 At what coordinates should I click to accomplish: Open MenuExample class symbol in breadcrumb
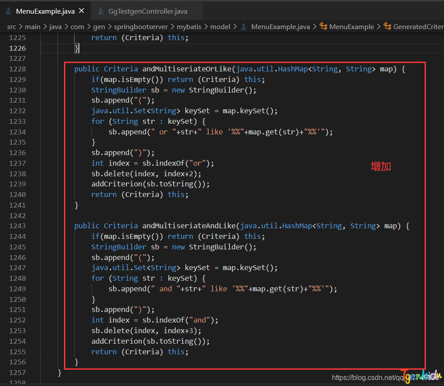click(351, 27)
